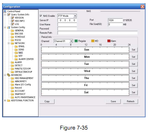The image size is (149, 133).
Task: Click the DDNS folder icon
Action: 16,49
